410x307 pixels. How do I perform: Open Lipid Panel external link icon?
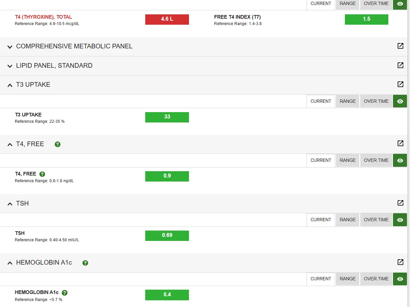point(400,65)
